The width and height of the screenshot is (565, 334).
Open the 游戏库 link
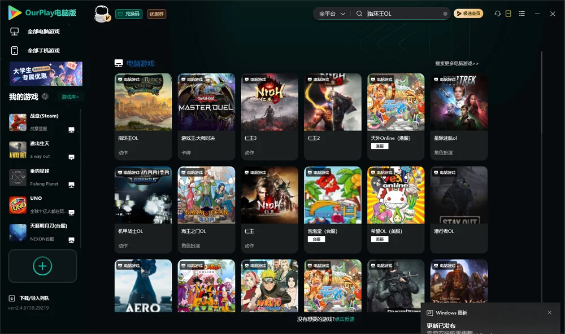pyautogui.click(x=70, y=97)
